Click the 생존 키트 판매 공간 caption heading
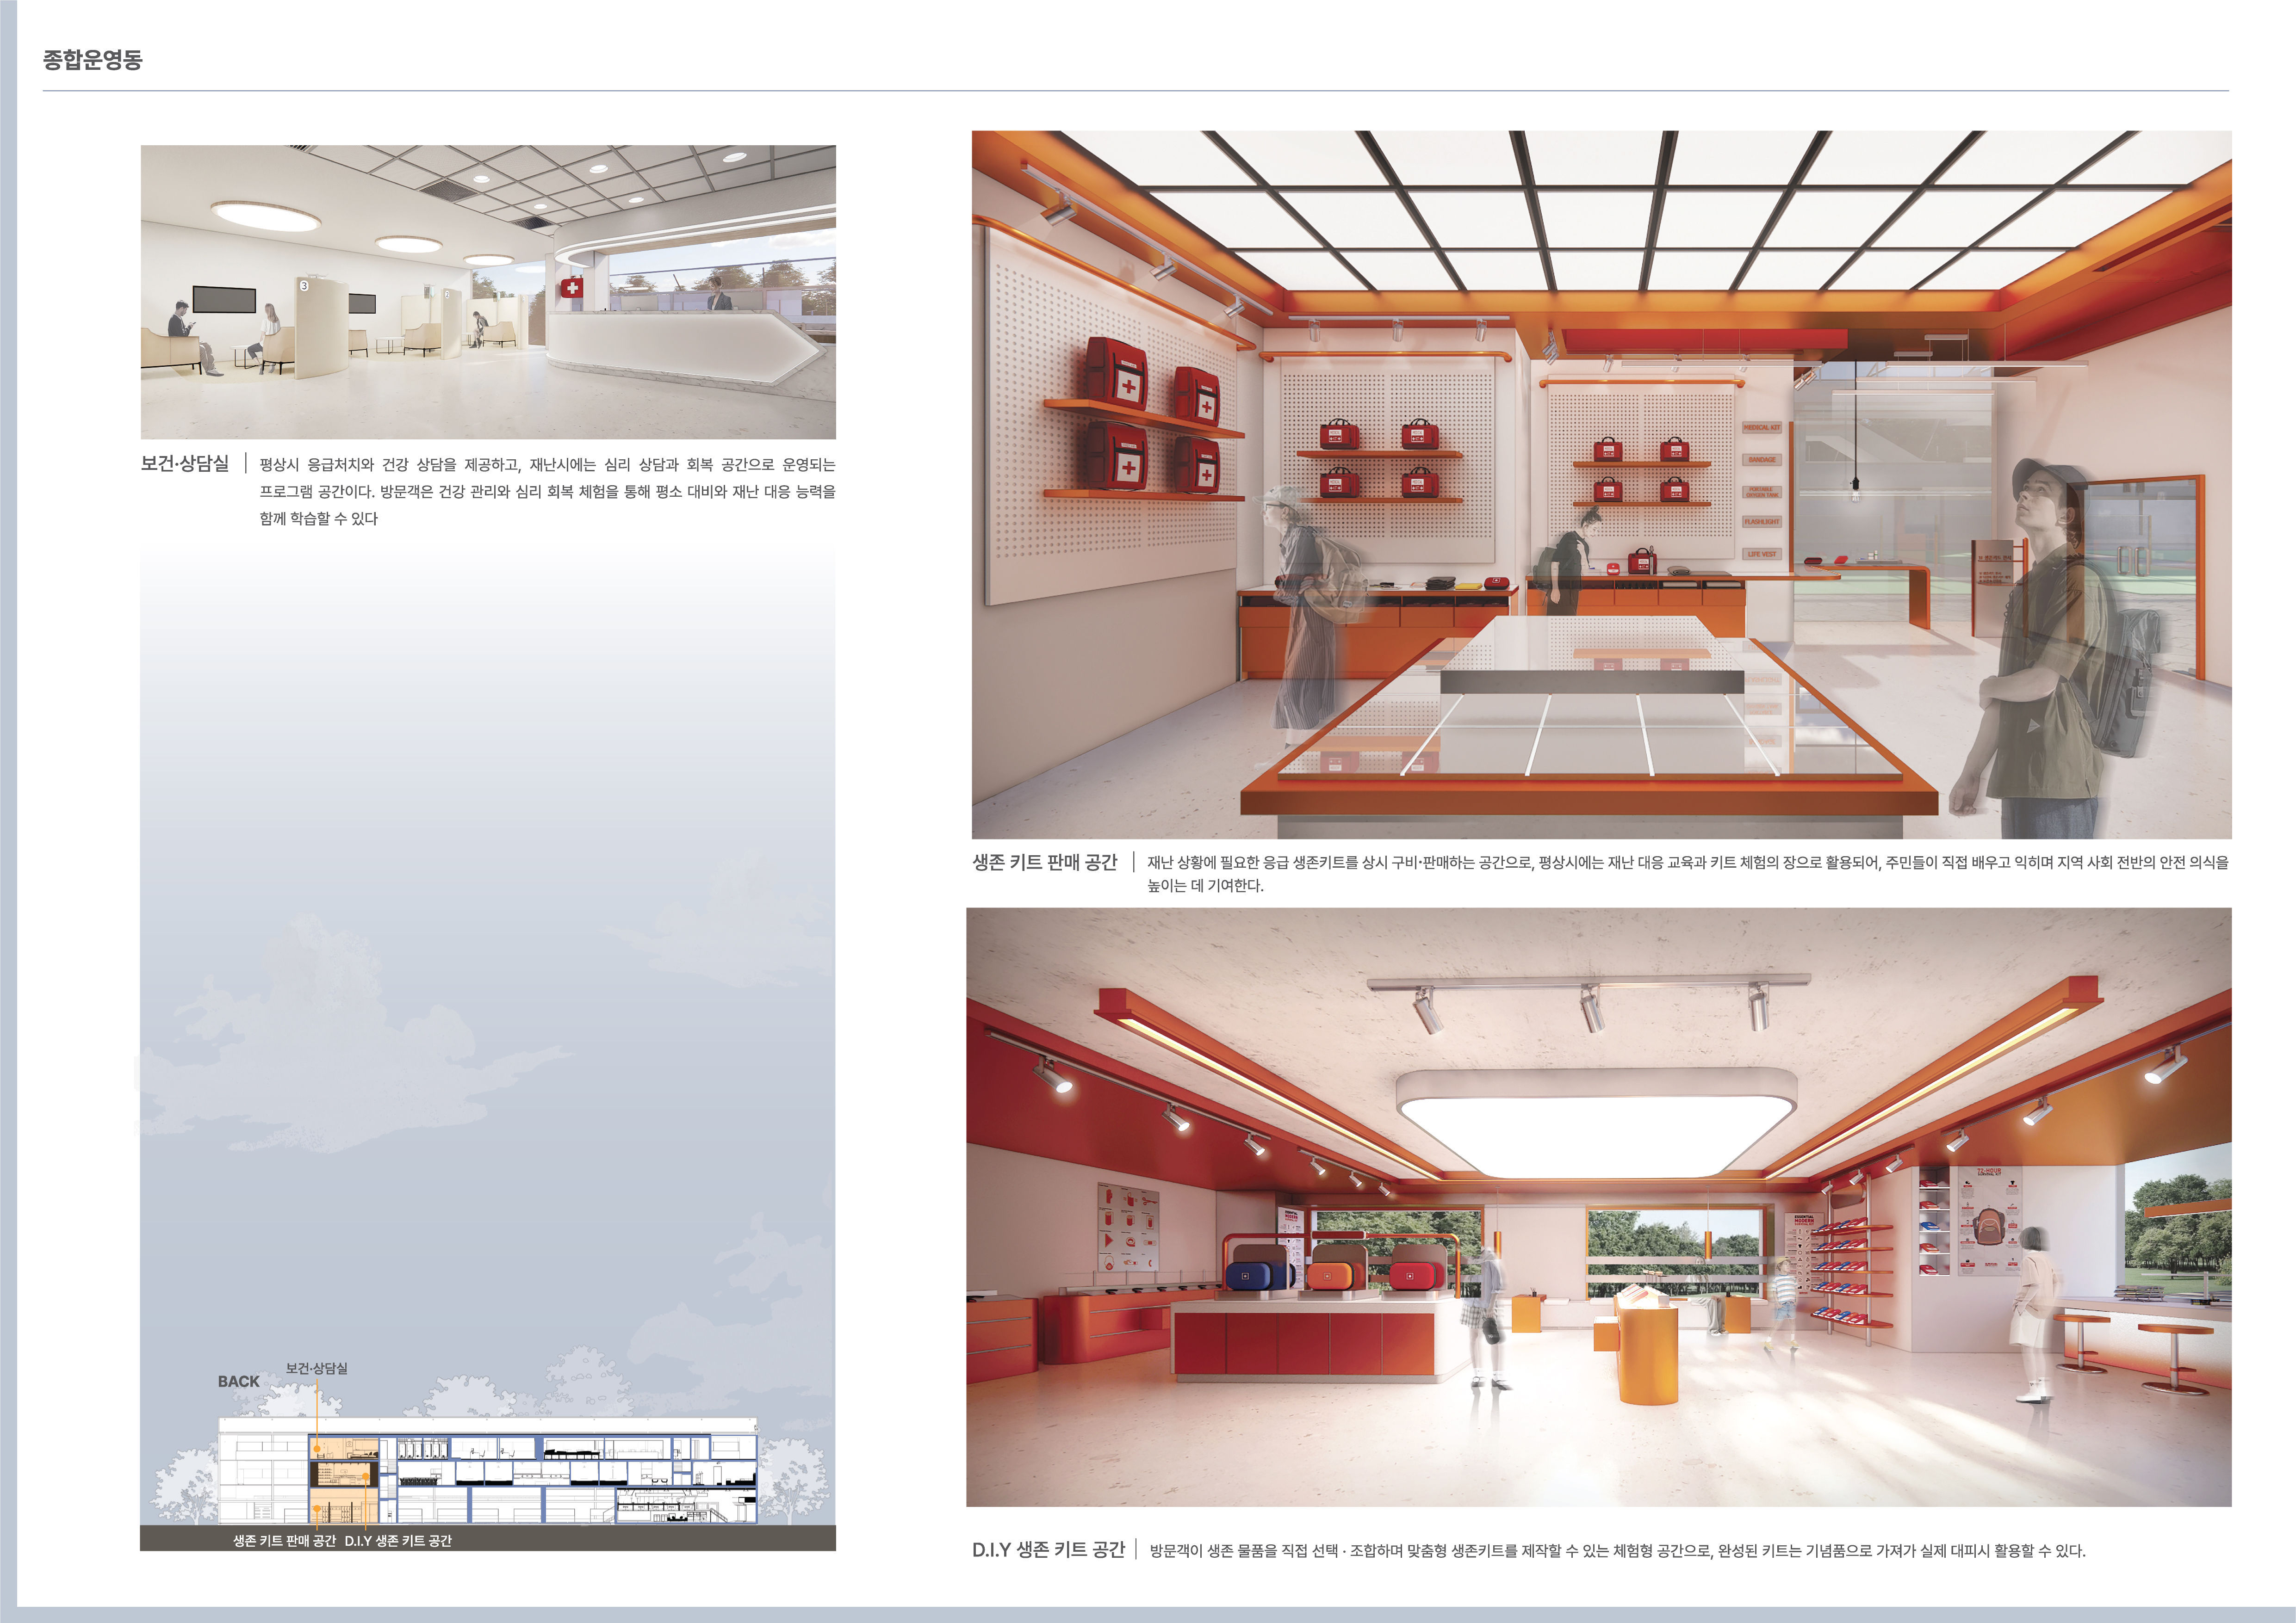Image resolution: width=2296 pixels, height=1623 pixels. click(1044, 863)
